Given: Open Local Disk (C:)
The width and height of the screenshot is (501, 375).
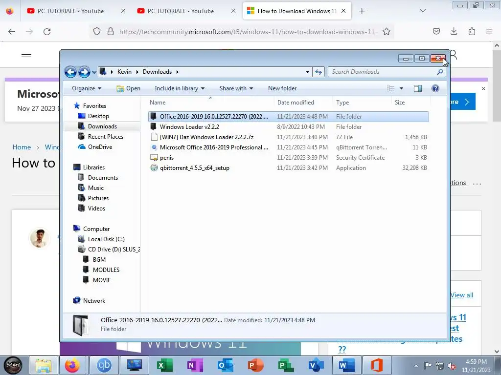Looking at the screenshot, I should pyautogui.click(x=106, y=239).
